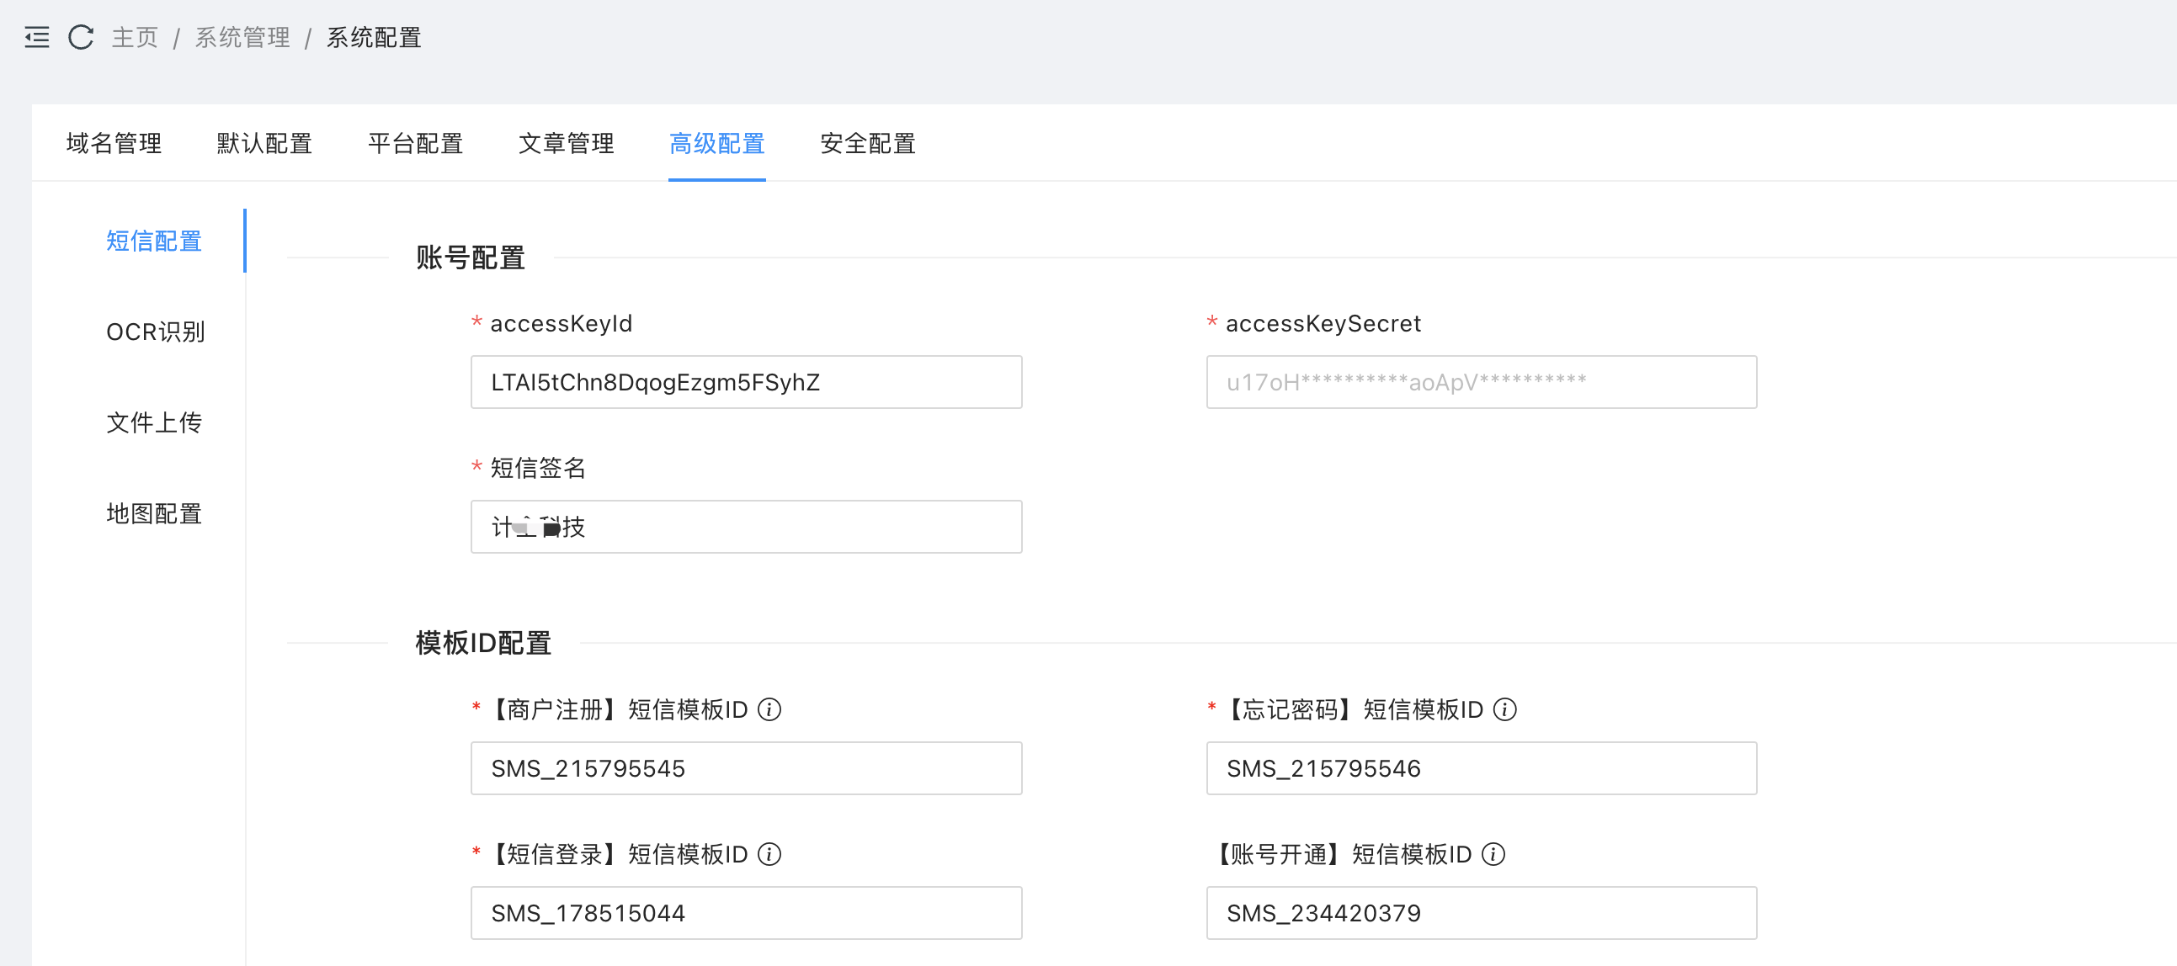Open 文件上传 side menu item
The width and height of the screenshot is (2177, 966).
(x=154, y=422)
